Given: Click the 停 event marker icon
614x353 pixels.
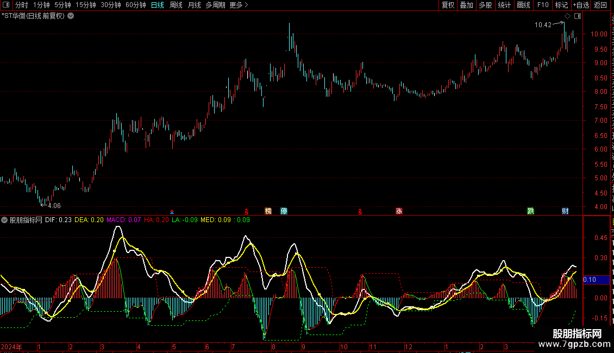Looking at the screenshot, I should tap(284, 211).
